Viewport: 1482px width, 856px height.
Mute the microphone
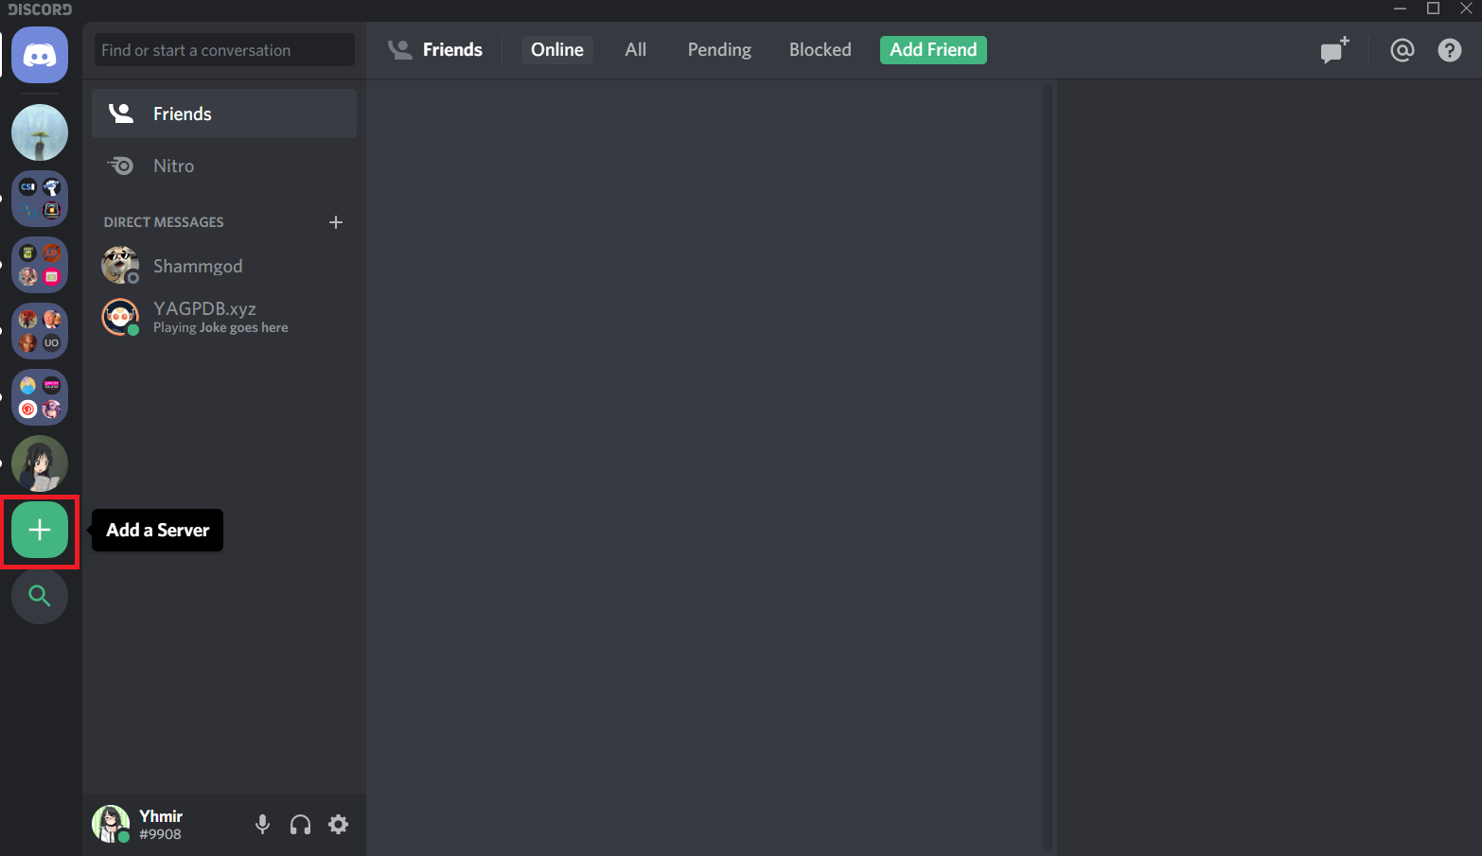click(262, 825)
